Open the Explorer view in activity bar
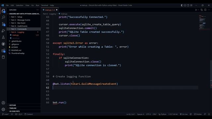 3,11
